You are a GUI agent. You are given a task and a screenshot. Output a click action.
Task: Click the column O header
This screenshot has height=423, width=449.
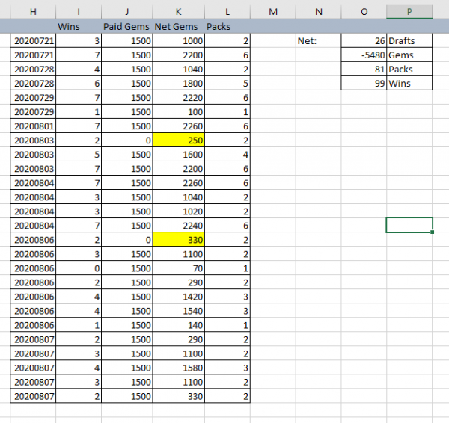pyautogui.click(x=364, y=10)
